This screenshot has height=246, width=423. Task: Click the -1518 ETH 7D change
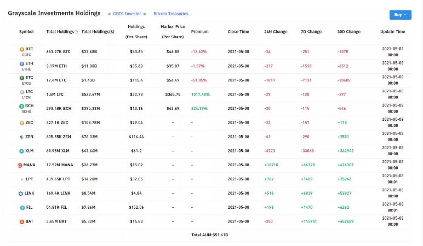(x=306, y=66)
